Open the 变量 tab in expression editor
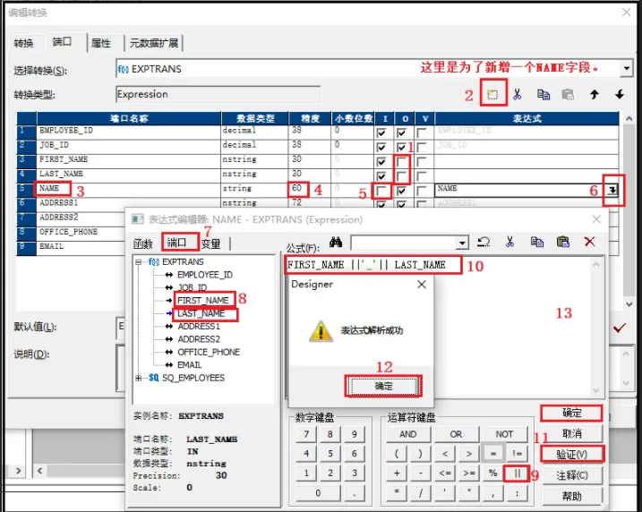The width and height of the screenshot is (642, 512). point(211,244)
